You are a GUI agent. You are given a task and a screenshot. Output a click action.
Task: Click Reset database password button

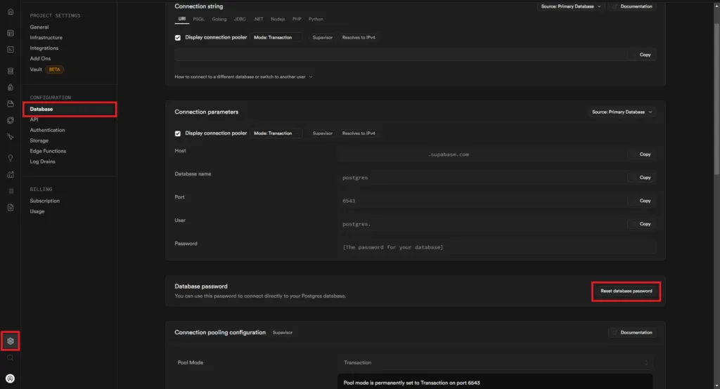click(x=626, y=291)
